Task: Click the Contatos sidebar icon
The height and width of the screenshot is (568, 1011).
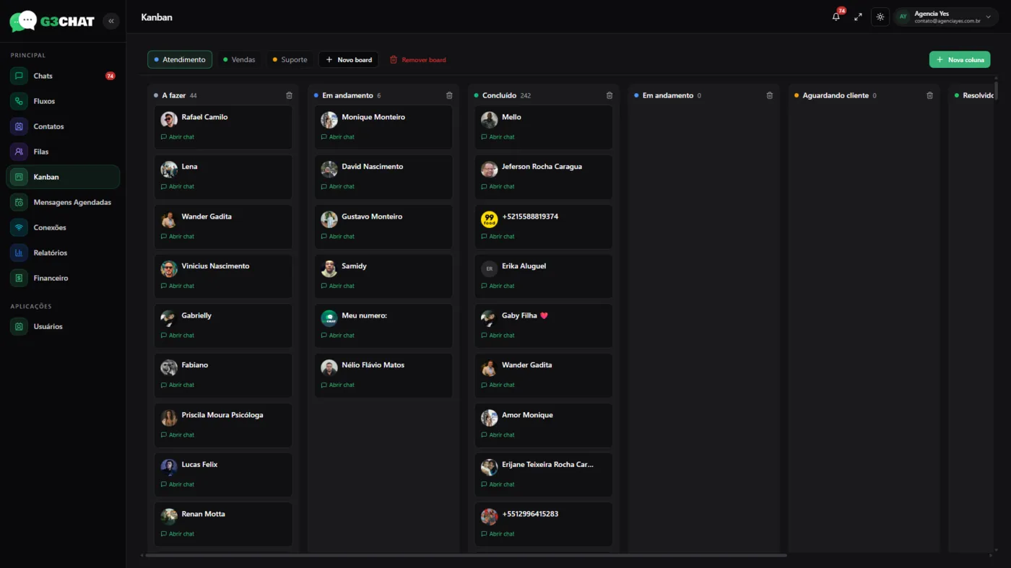Action: (x=19, y=126)
